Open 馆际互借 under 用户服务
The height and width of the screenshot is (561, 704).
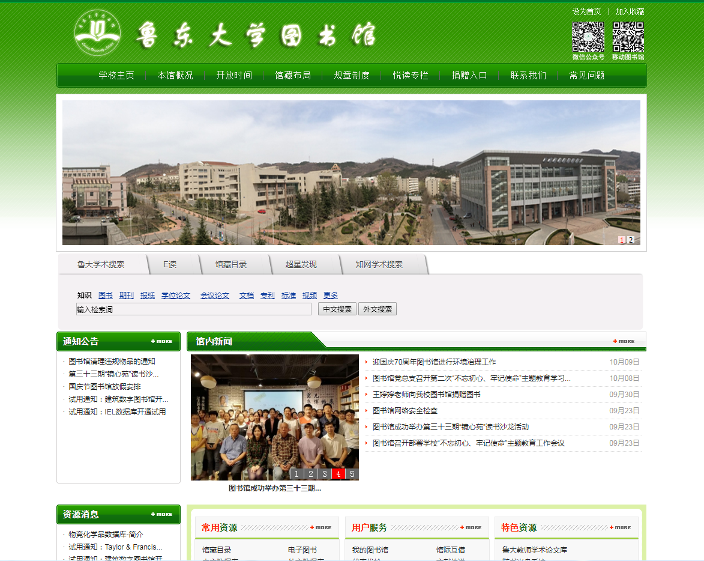click(x=451, y=550)
